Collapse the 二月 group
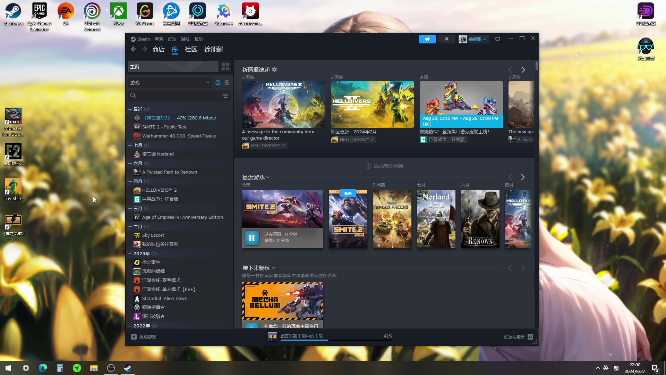Screen dimensions: 666x375 tap(130, 226)
